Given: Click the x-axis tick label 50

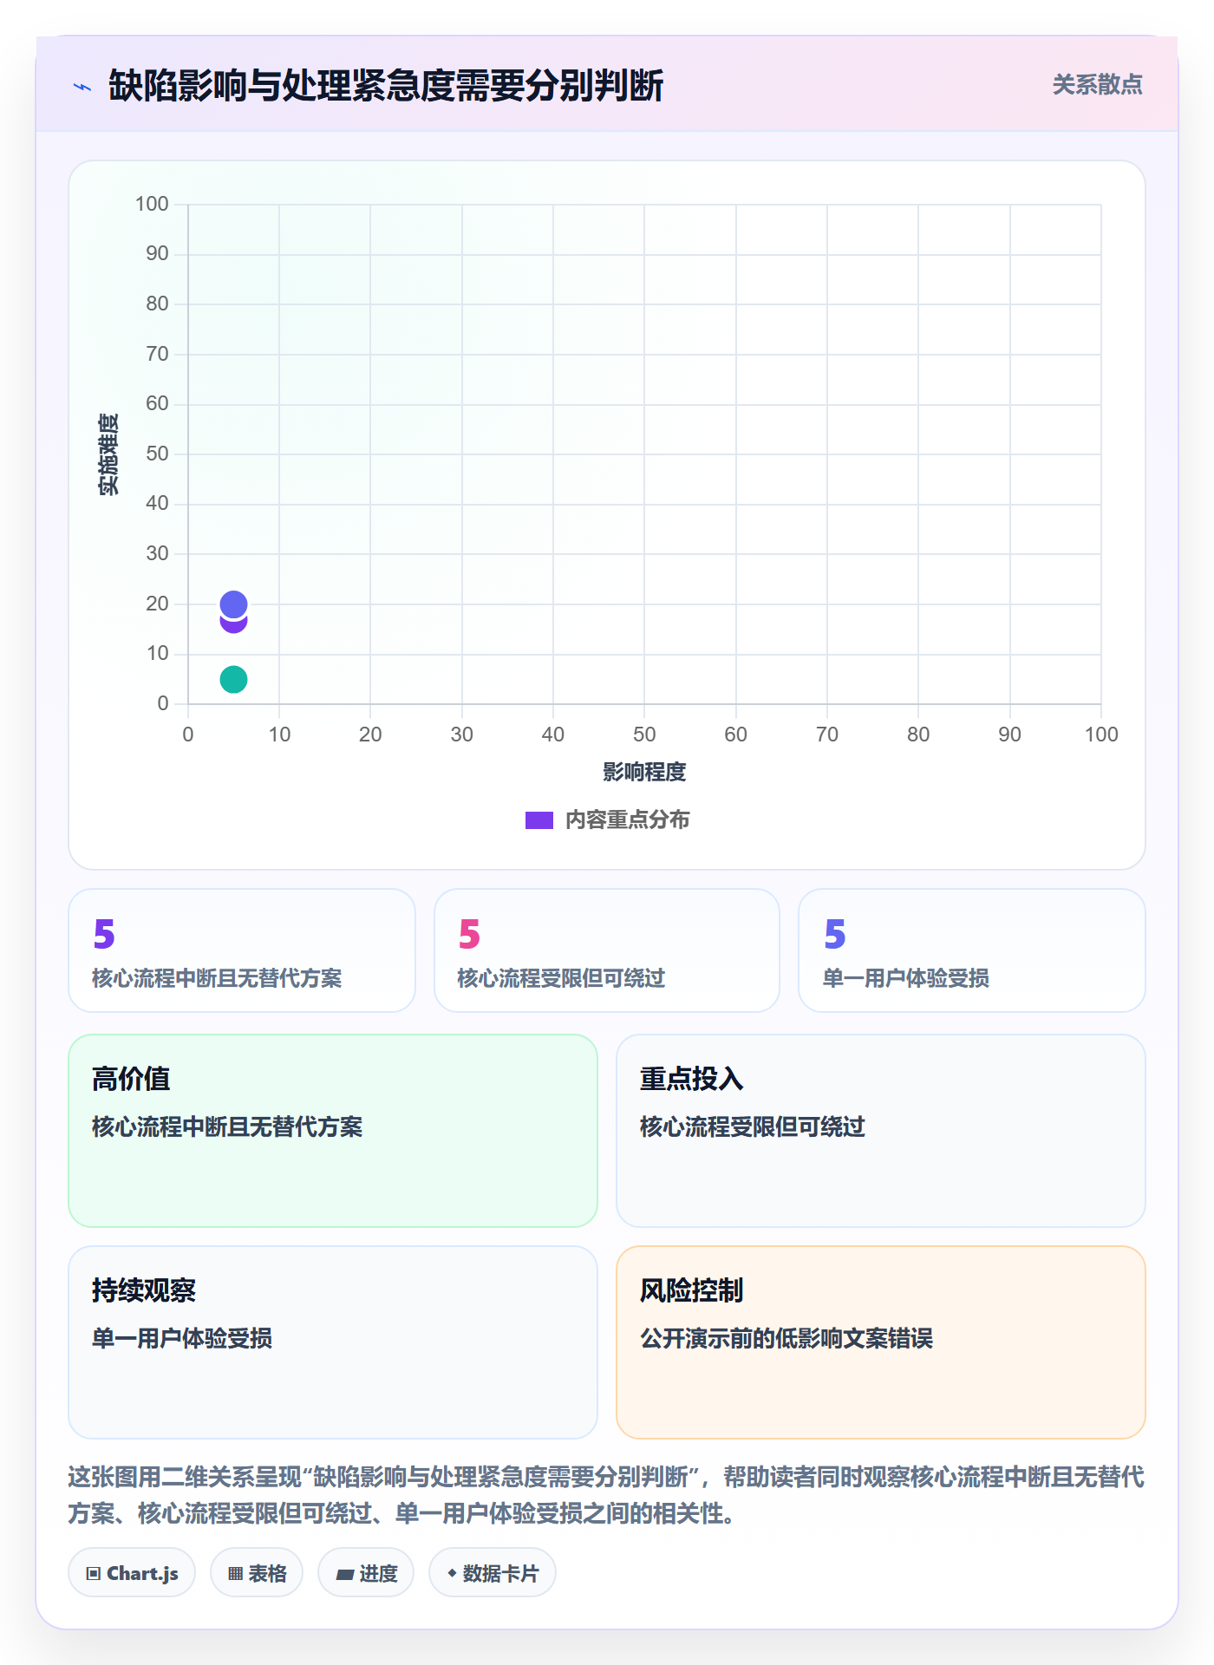Looking at the screenshot, I should [x=644, y=735].
